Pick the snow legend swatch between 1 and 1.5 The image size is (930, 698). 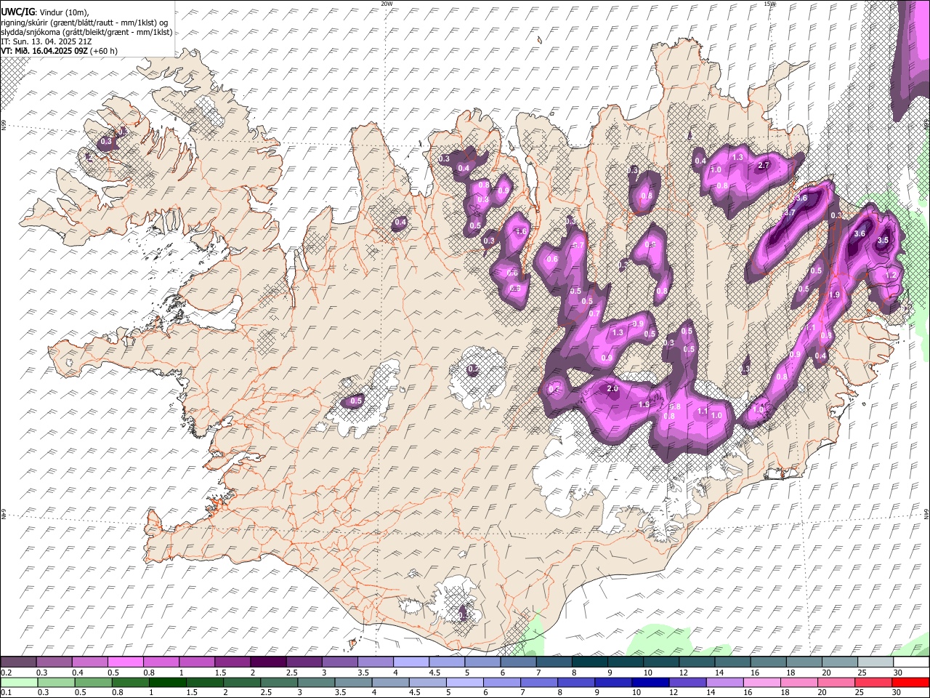click(197, 662)
